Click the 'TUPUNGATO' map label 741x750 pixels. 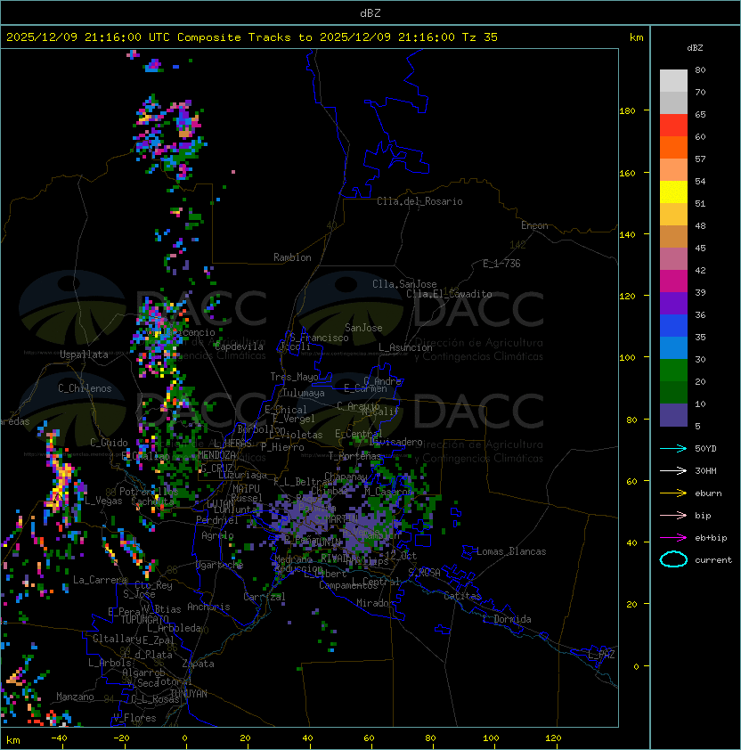click(144, 619)
